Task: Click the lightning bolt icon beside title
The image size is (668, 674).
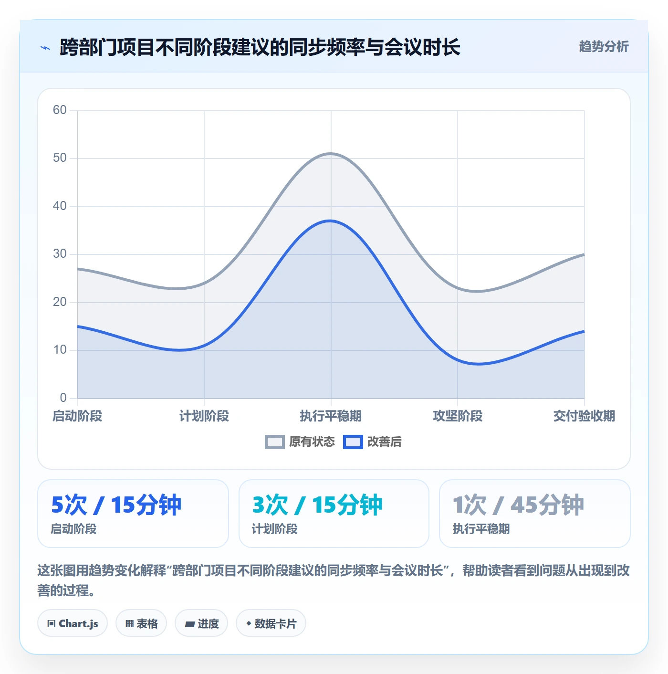Action: pyautogui.click(x=45, y=48)
